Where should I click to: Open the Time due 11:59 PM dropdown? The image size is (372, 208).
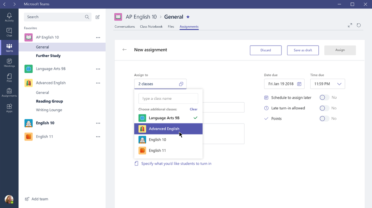328,84
